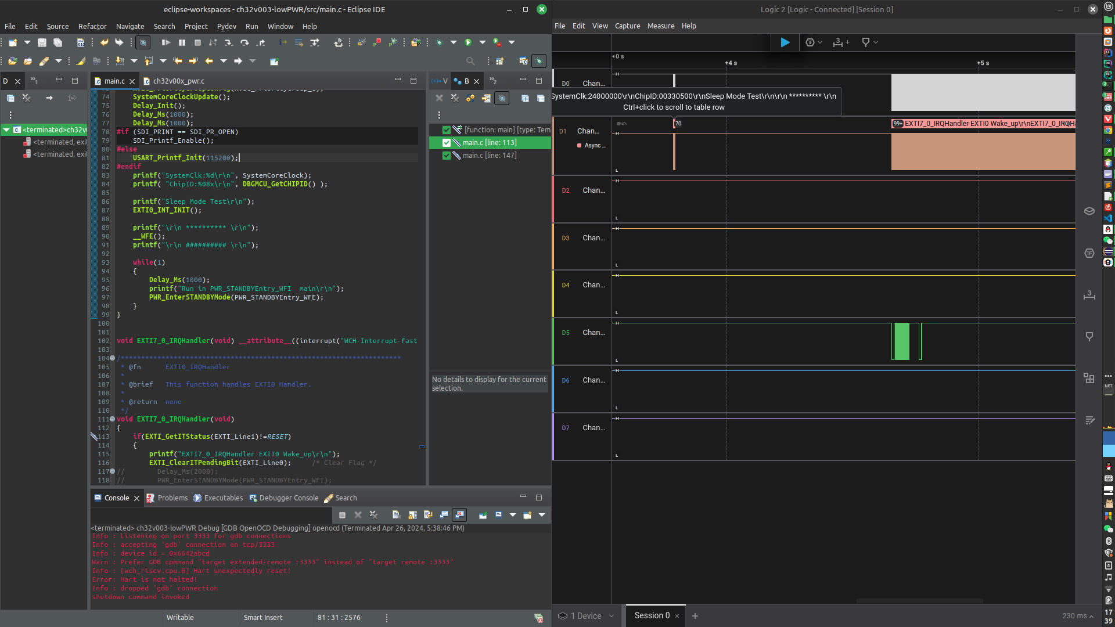Screen dimensions: 1115x627
Task: Click the Step Return icon
Action: point(261,42)
